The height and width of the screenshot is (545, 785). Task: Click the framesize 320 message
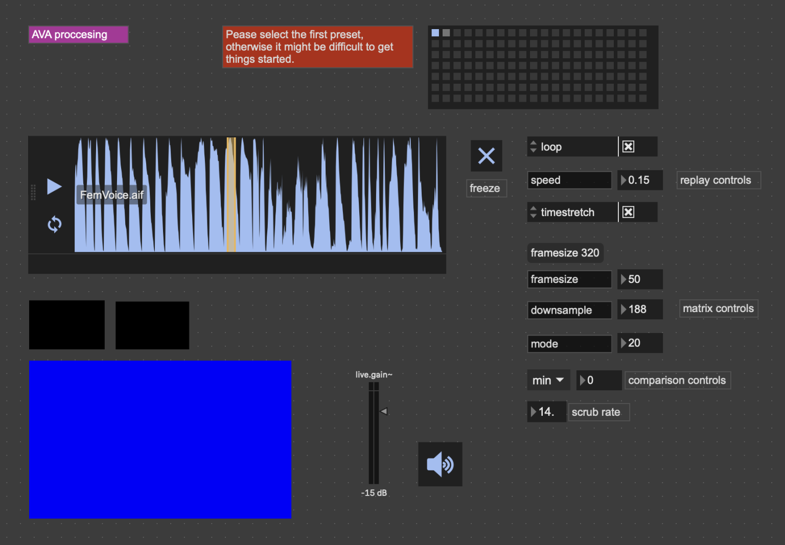click(x=565, y=253)
